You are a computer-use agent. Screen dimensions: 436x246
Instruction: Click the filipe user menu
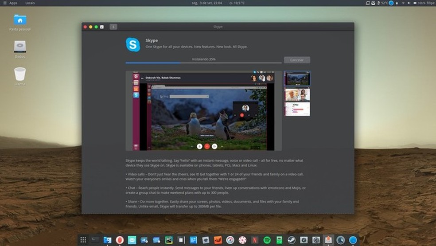(x=430, y=3)
